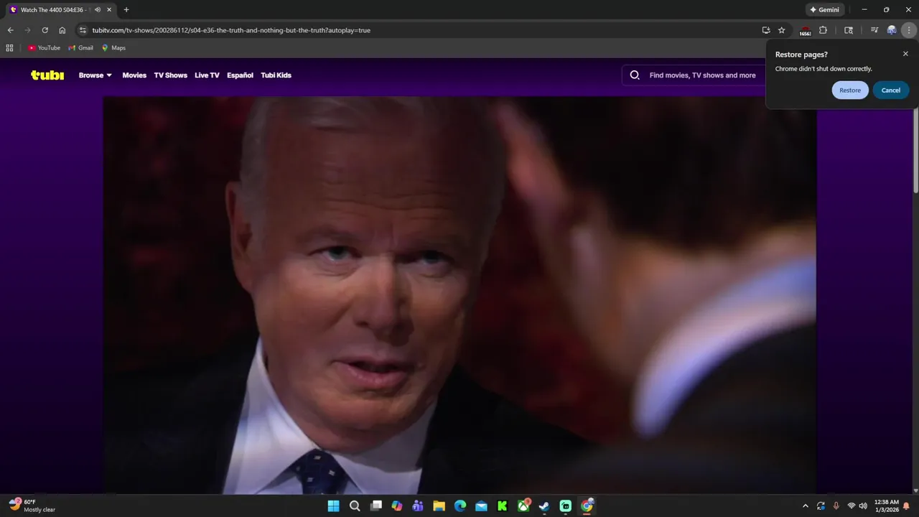Click the Tubi logo
This screenshot has width=919, height=517.
coord(47,75)
